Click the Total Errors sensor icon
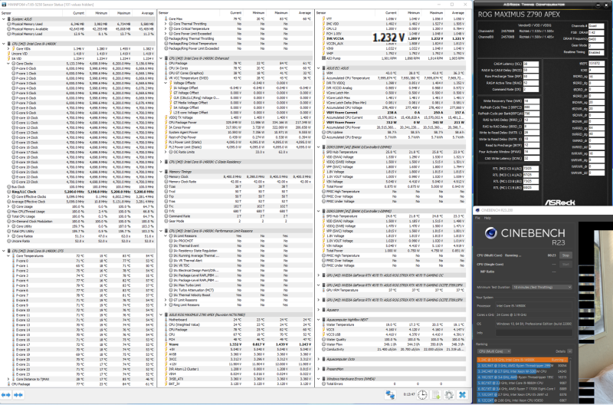The width and height of the screenshot is (613, 405). coord(323,384)
